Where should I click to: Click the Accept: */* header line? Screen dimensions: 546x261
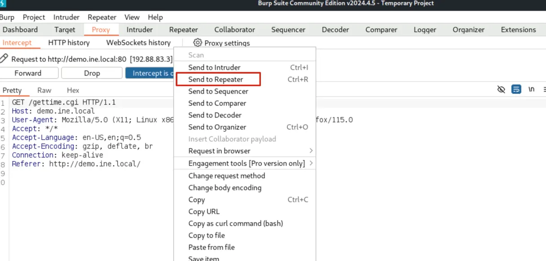coord(35,128)
